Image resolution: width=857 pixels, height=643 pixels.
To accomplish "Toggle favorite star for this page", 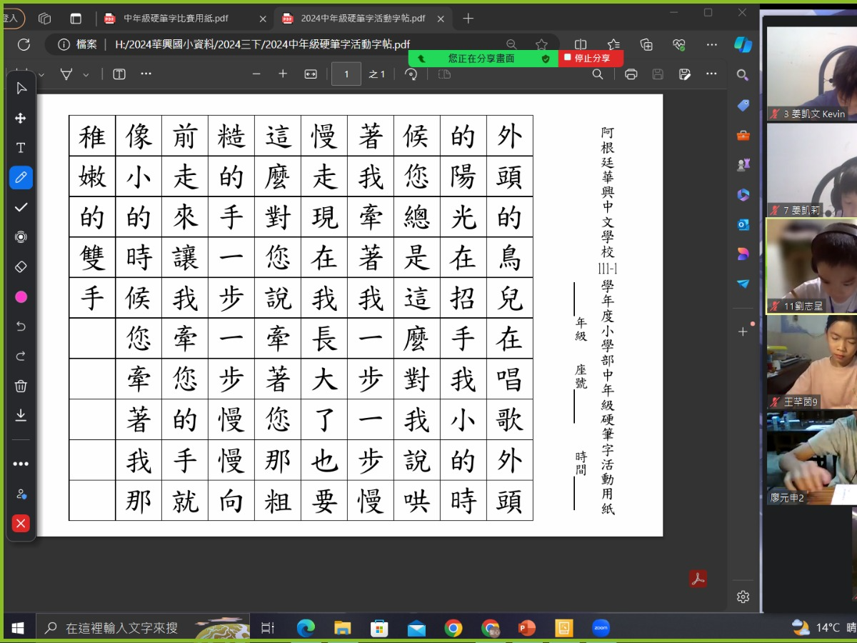I will pos(541,44).
